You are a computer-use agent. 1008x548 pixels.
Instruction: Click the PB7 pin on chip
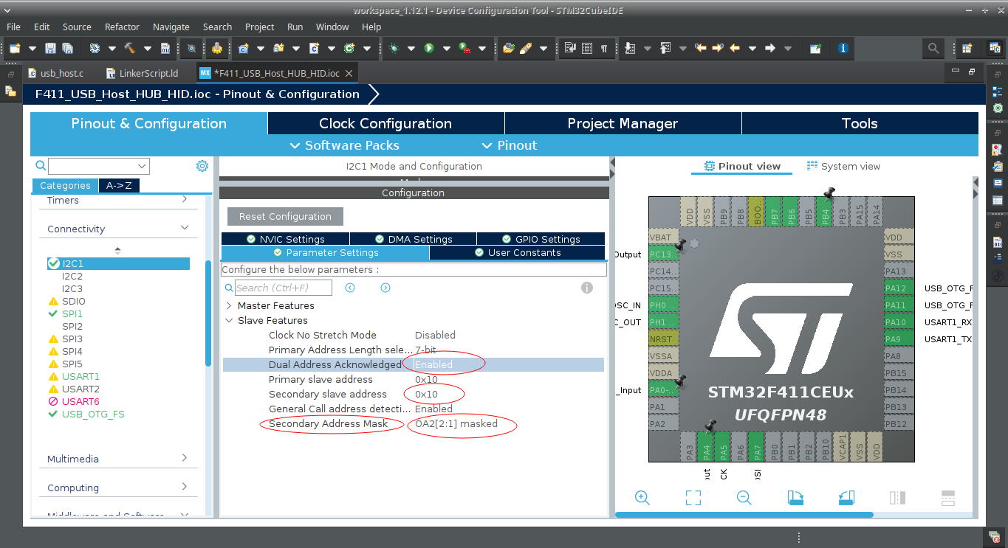pyautogui.click(x=774, y=212)
